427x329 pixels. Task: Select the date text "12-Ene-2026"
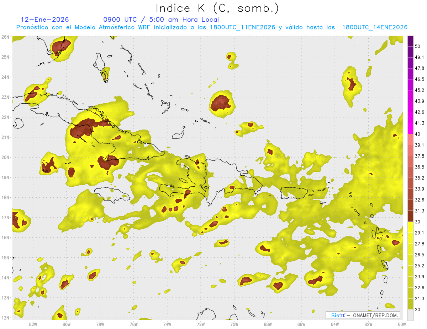[x=45, y=20]
